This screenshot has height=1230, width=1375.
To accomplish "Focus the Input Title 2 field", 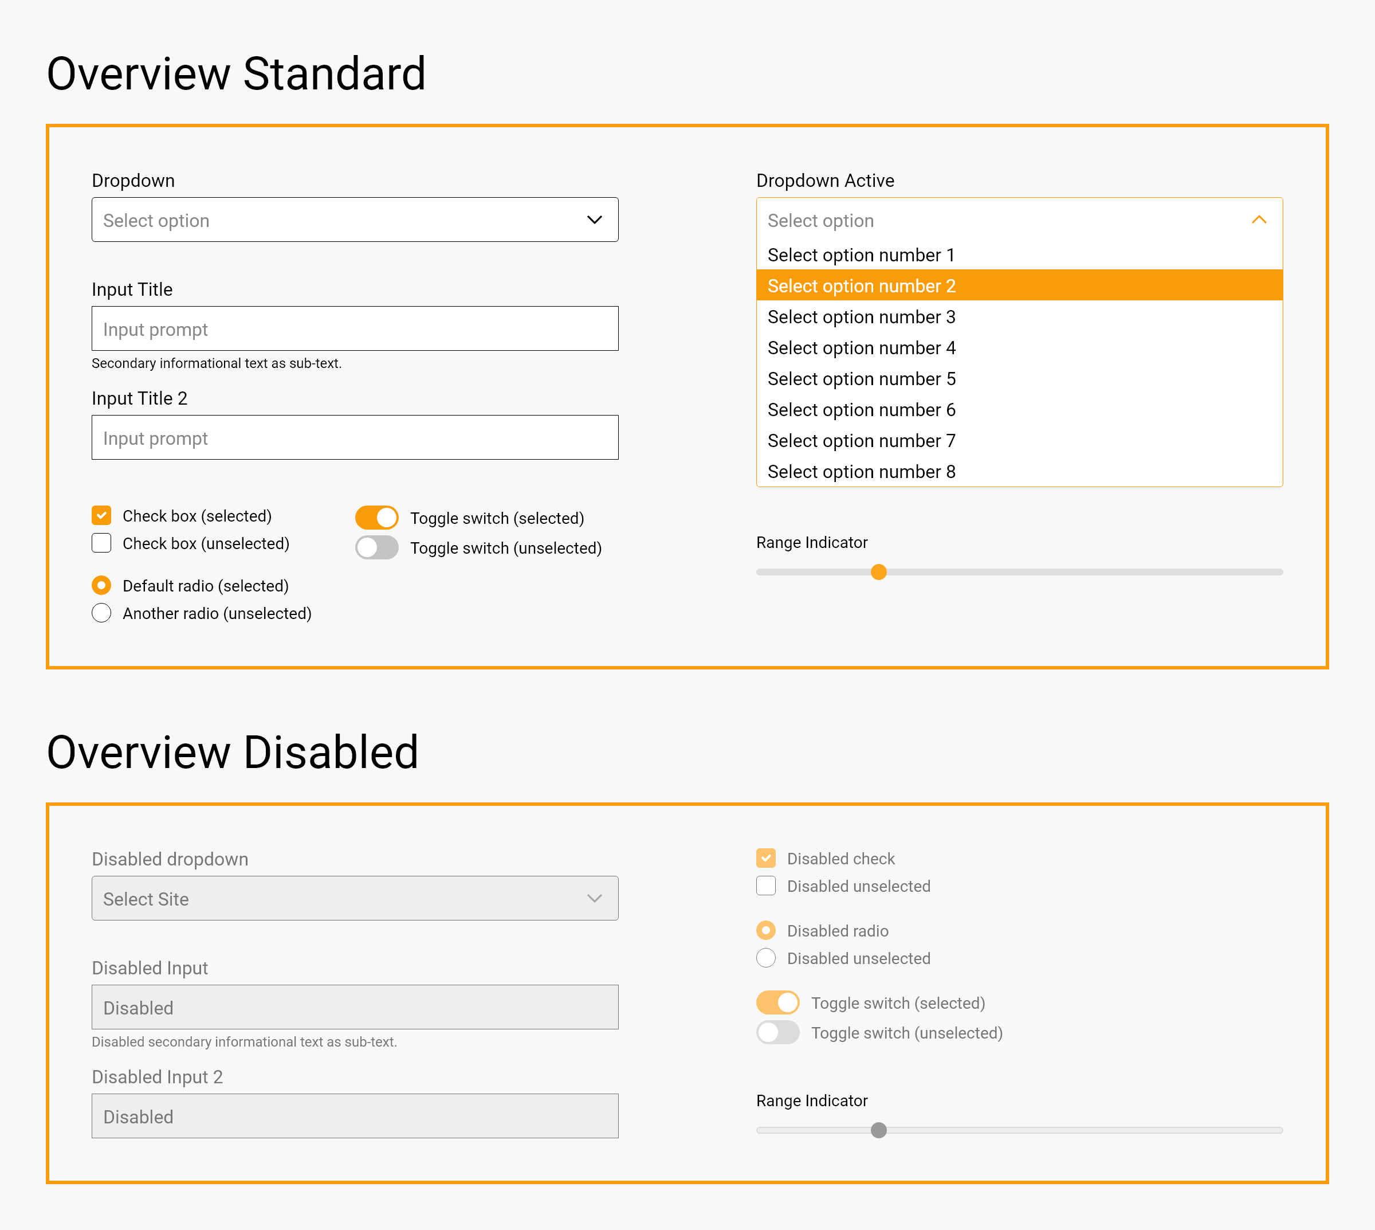I will click(x=355, y=437).
